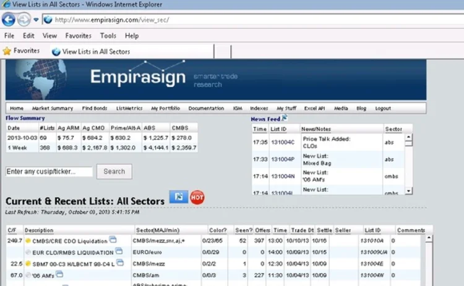Click gray dot beside '06 AM's row
The height and width of the screenshot is (286, 464).
(28, 275)
